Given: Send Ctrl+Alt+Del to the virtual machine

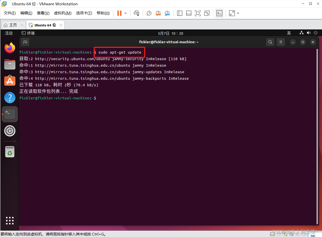Looking at the screenshot, I should pyautogui.click(x=136, y=13).
